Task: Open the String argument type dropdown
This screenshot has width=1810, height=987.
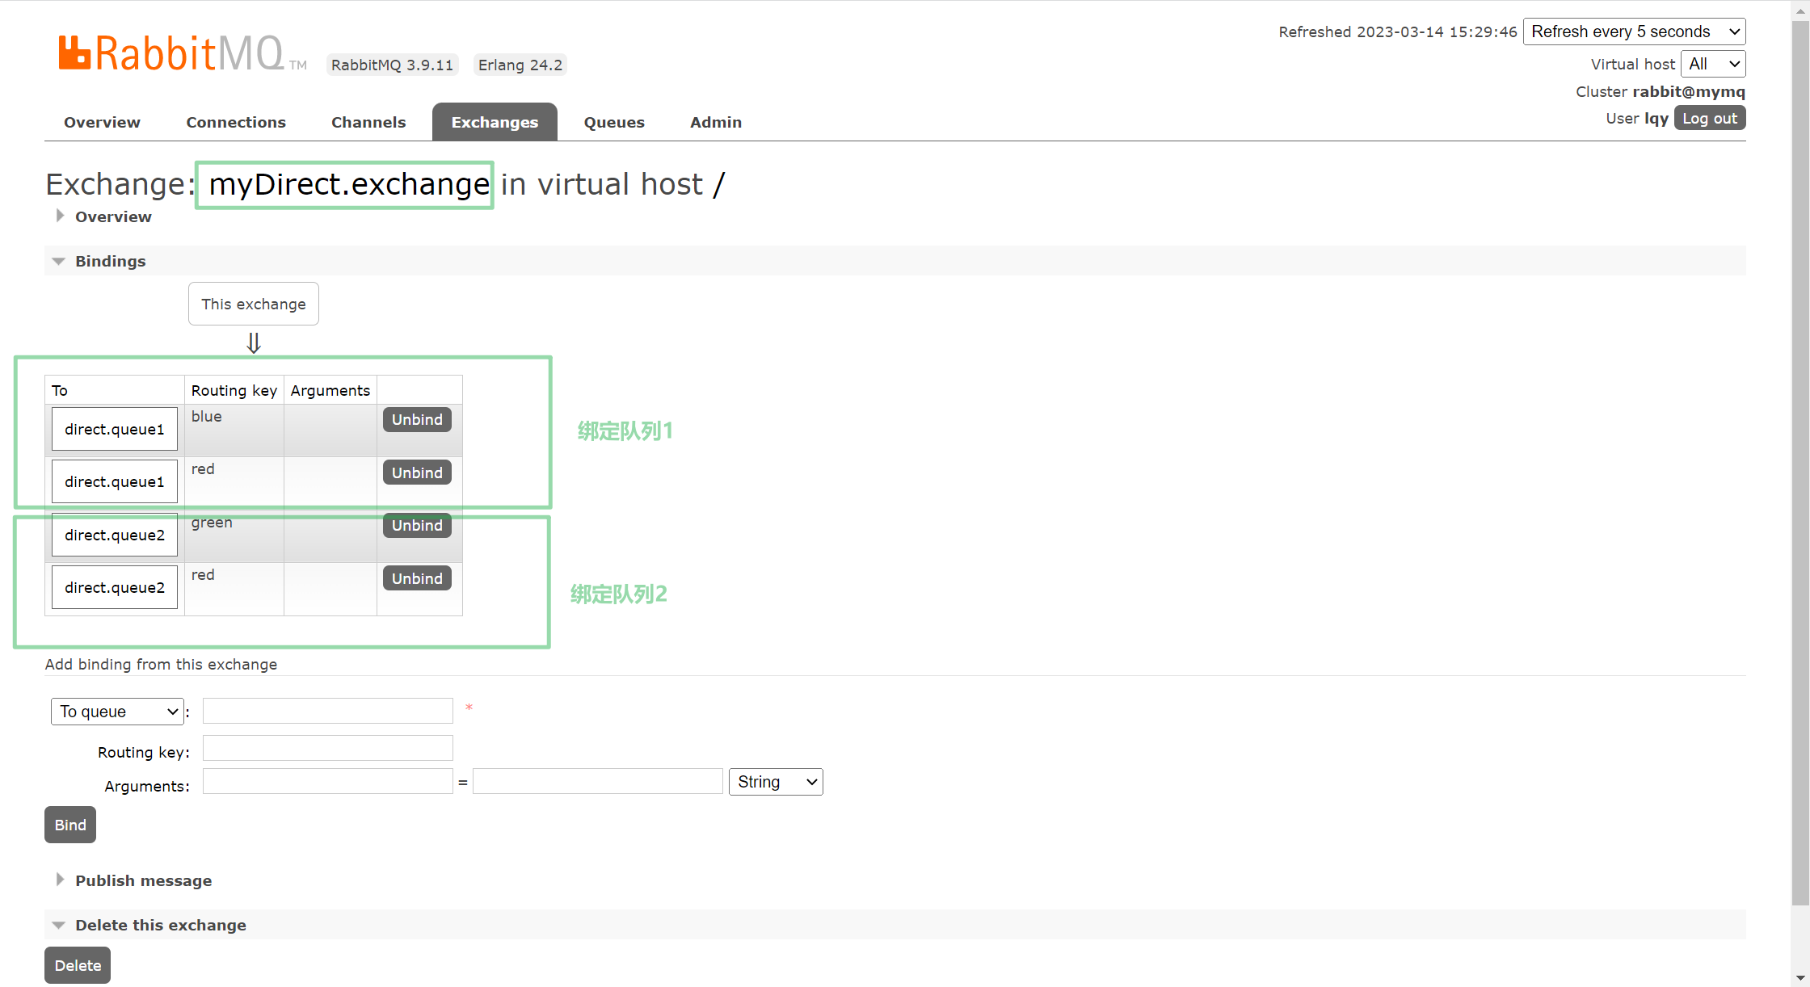Action: tap(775, 782)
